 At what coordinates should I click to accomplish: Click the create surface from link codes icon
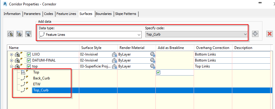coord(19,34)
